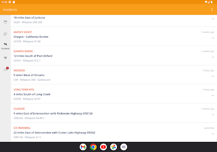Screen dimensions: 217x152
Task: Open the favorites heart tab
Action: tap(6, 58)
